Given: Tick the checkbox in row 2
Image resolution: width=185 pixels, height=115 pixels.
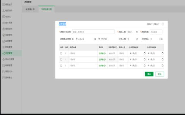Looking at the screenshot, I should point(61,59).
